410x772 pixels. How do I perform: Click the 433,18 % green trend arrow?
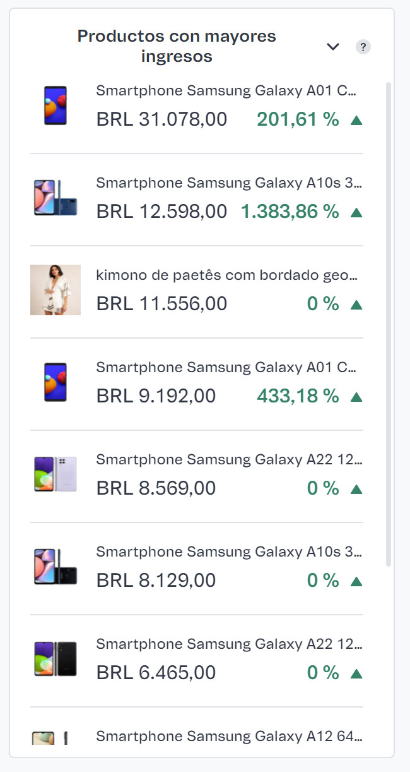pos(356,397)
